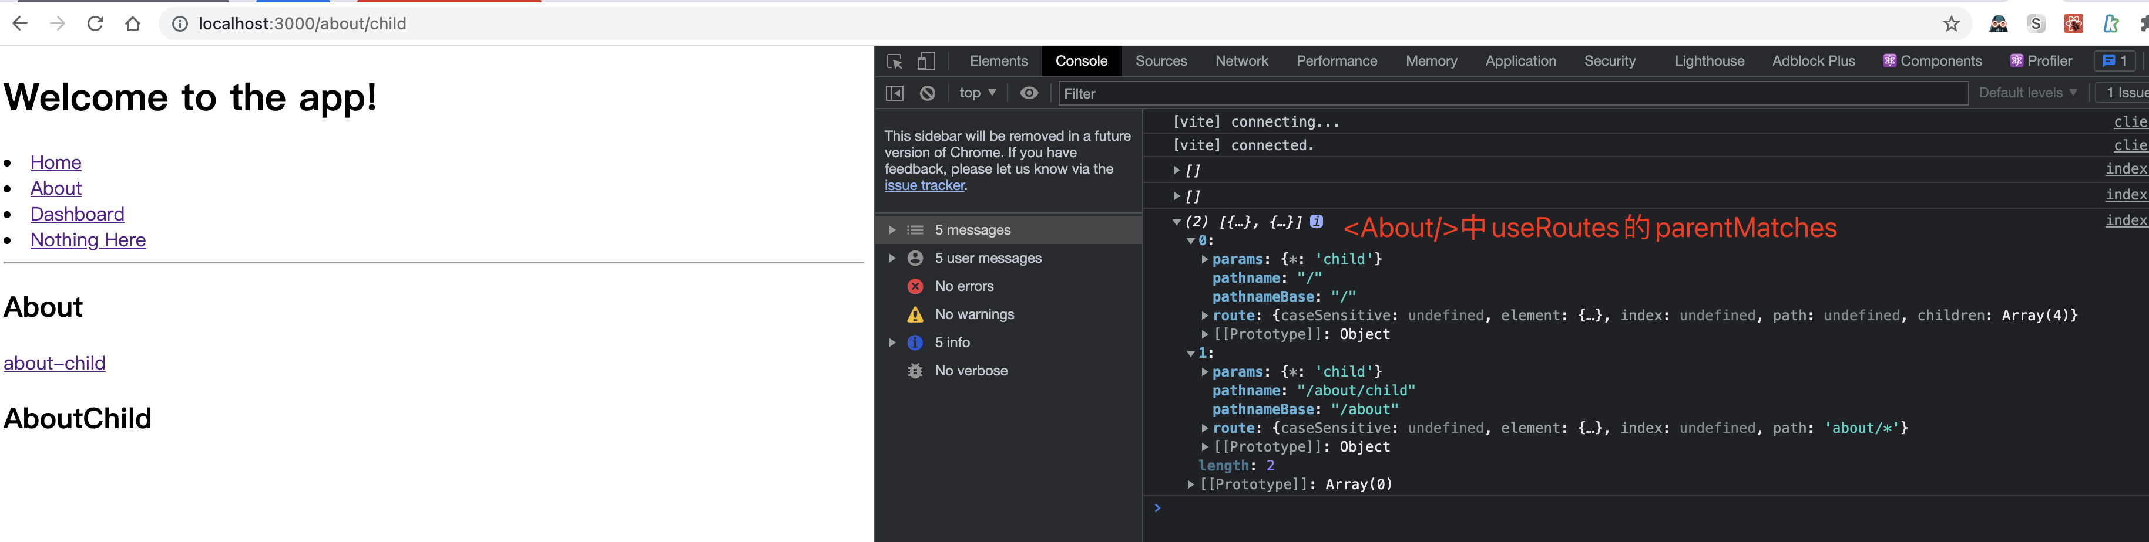Toggle the 'No verbose' message filter
2149x542 pixels.
pos(972,371)
